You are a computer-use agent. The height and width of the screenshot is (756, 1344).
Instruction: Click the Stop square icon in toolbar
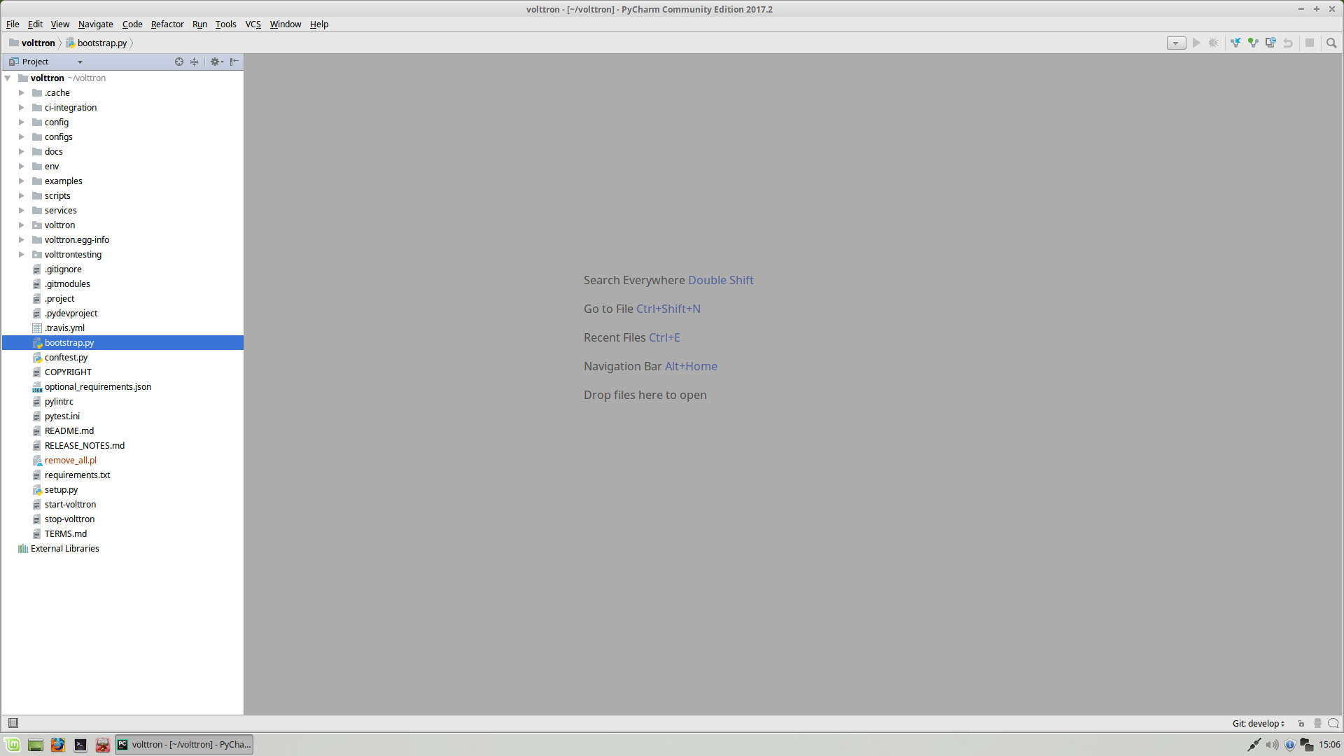tap(1310, 43)
